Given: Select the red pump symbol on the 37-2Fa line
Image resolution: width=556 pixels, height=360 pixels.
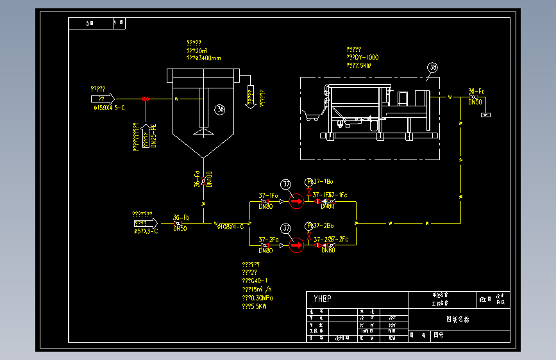Looking at the screenshot, I should (296, 245).
